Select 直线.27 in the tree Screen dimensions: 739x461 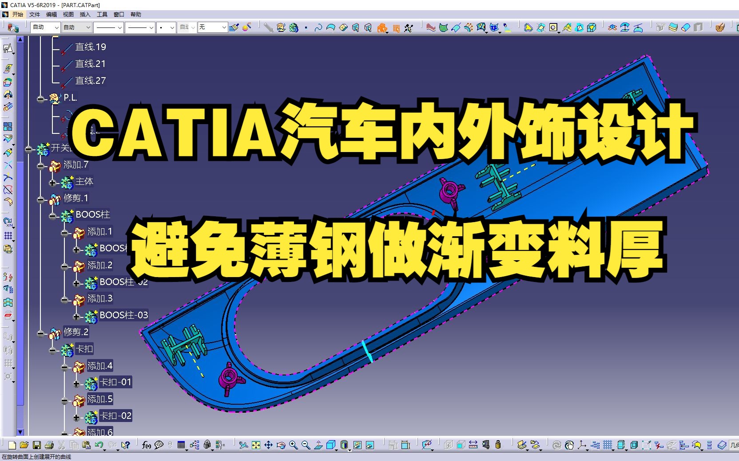click(90, 80)
